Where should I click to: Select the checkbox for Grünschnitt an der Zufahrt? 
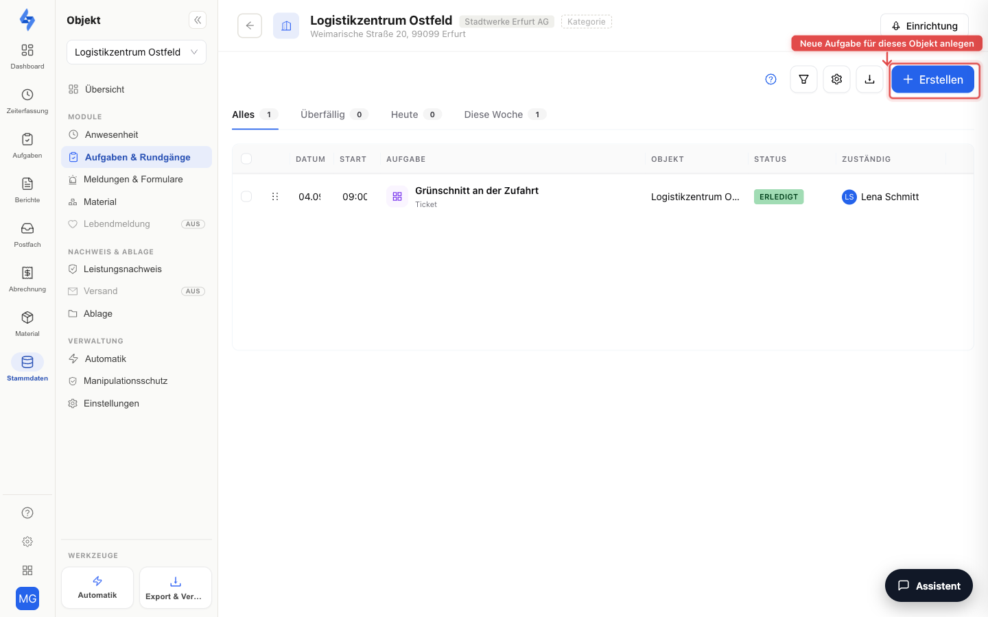246,197
